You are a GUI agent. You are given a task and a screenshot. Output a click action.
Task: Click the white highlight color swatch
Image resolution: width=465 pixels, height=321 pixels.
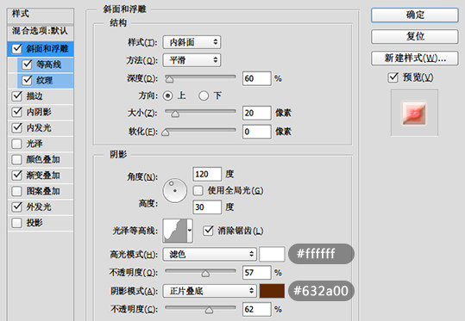pos(272,254)
